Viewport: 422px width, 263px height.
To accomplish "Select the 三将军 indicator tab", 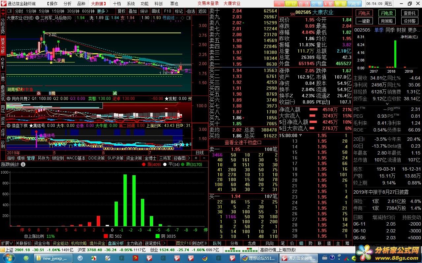I will pos(165,158).
